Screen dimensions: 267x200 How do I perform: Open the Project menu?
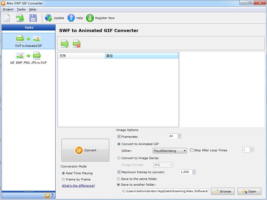8,9
